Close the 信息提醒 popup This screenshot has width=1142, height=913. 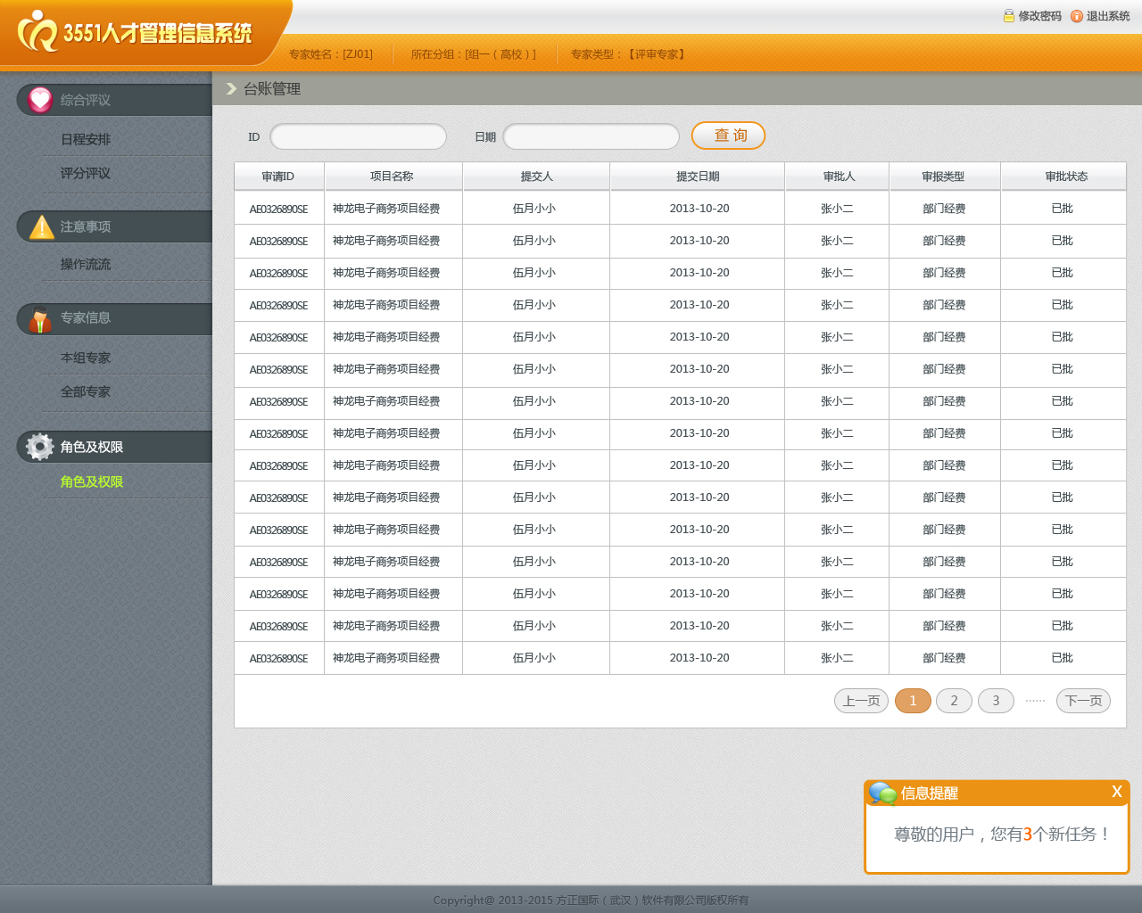[x=1116, y=792]
